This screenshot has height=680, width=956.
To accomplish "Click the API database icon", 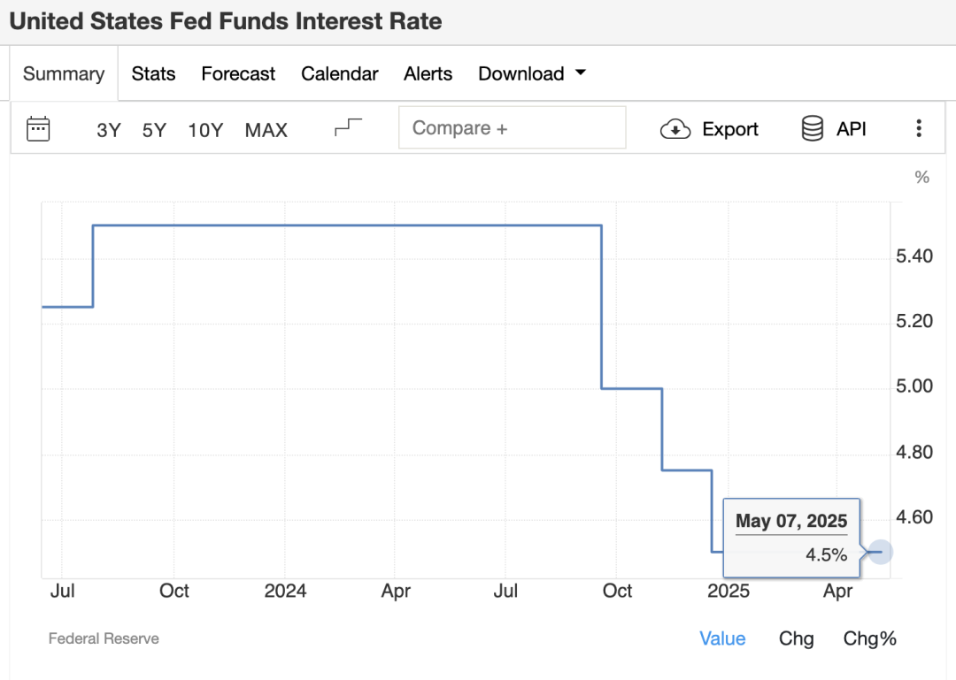I will pyautogui.click(x=812, y=129).
